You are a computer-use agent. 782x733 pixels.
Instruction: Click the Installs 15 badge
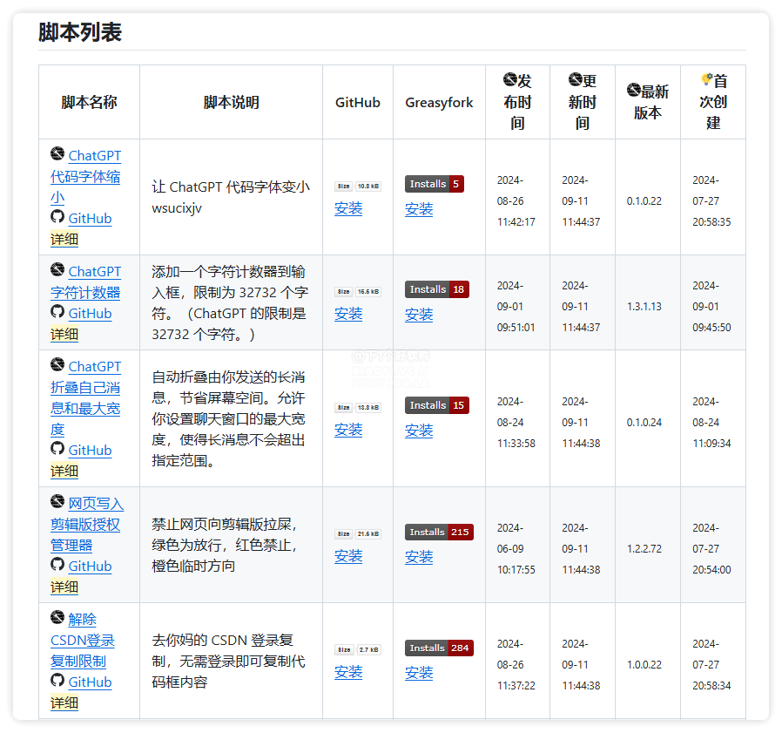[x=437, y=405]
